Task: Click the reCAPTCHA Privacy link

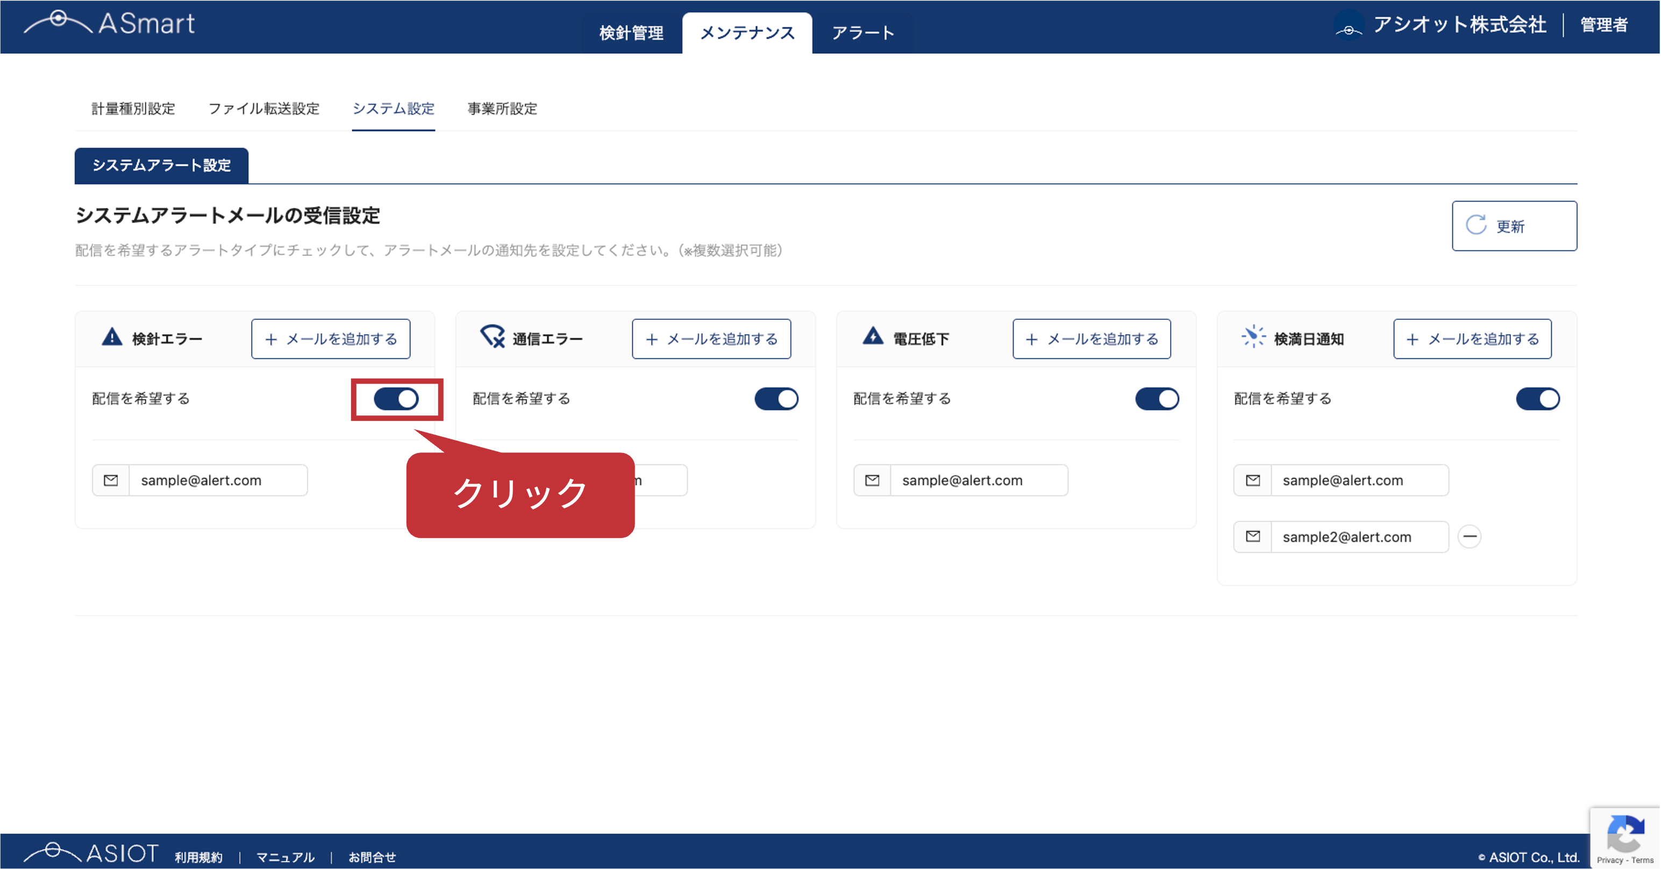Action: [x=1610, y=860]
